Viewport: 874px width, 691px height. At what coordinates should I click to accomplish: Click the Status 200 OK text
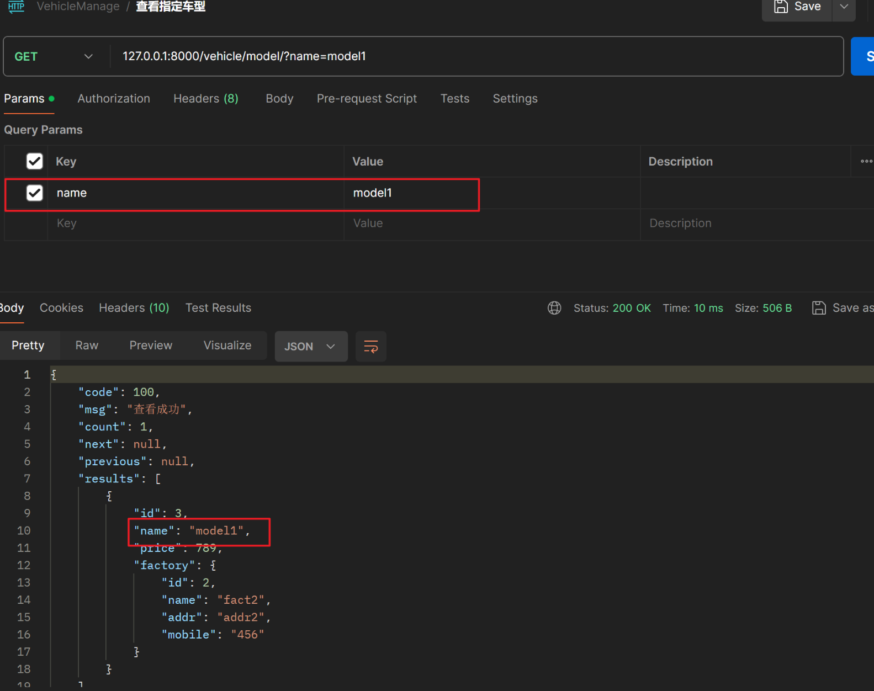pos(612,308)
